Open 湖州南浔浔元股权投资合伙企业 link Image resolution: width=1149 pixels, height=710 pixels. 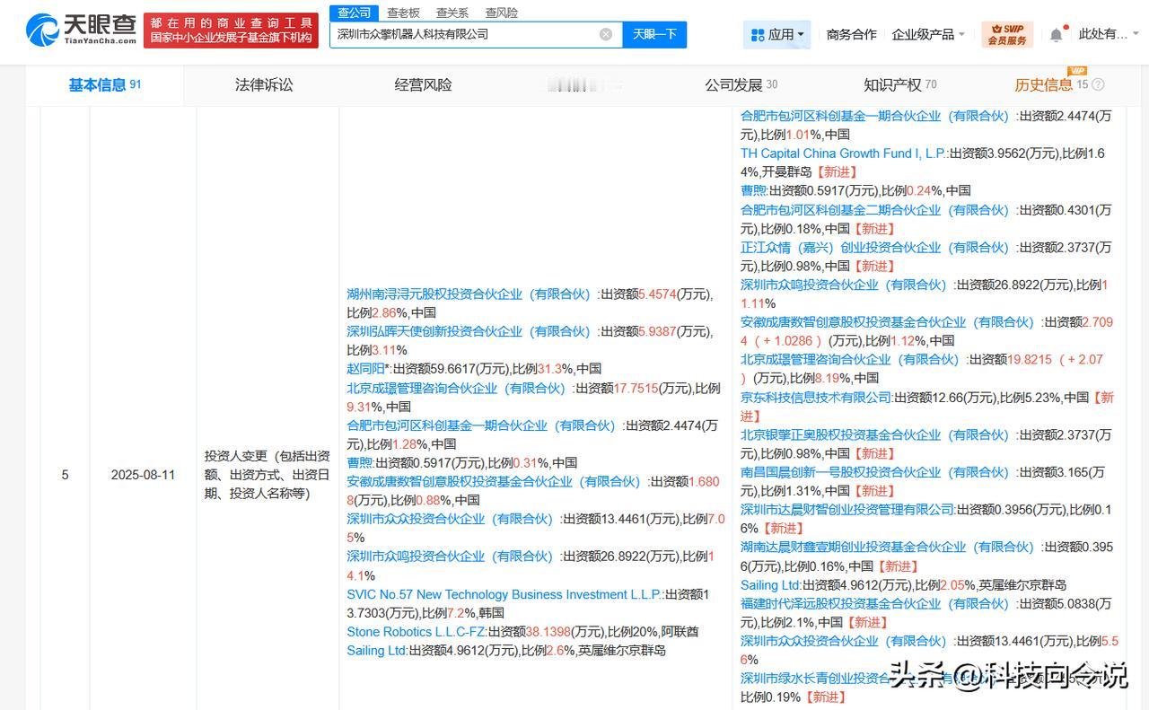coord(469,294)
